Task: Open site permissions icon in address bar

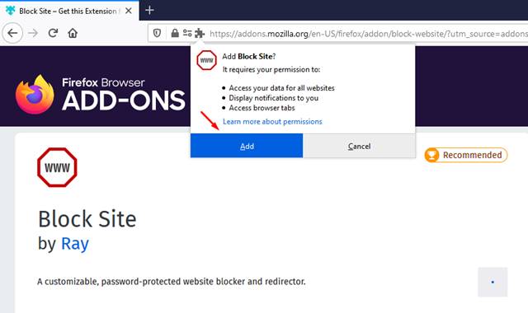Action: [x=187, y=33]
